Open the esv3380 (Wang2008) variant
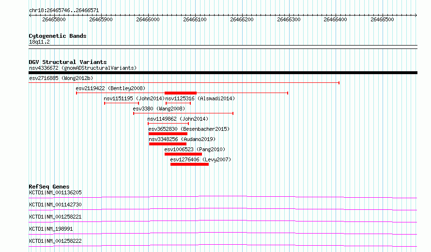431x252 pixels. point(159,109)
